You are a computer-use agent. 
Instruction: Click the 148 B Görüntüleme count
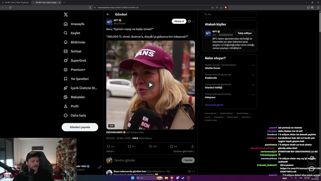tap(142, 138)
